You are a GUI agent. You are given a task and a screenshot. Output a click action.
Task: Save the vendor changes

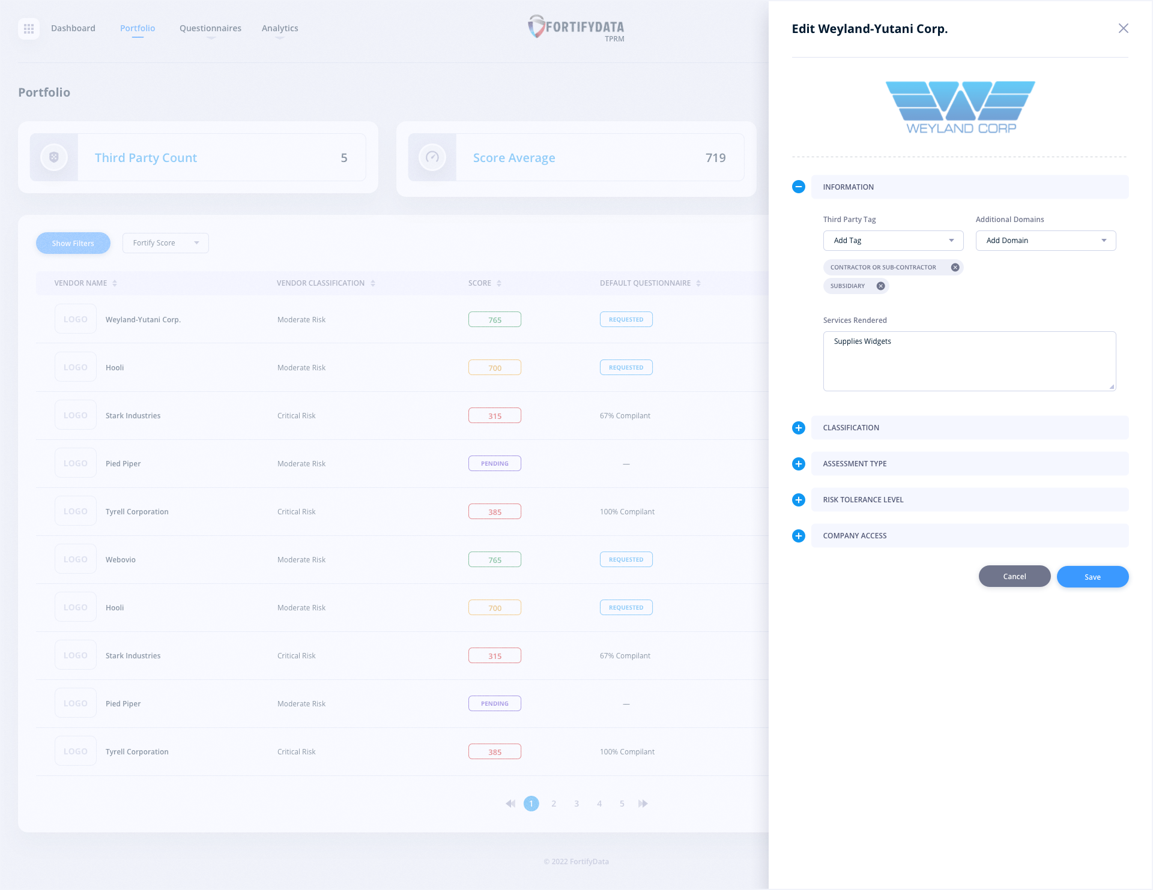click(1092, 577)
